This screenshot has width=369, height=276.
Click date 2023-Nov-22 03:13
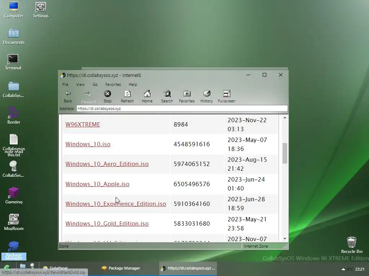pos(247,124)
